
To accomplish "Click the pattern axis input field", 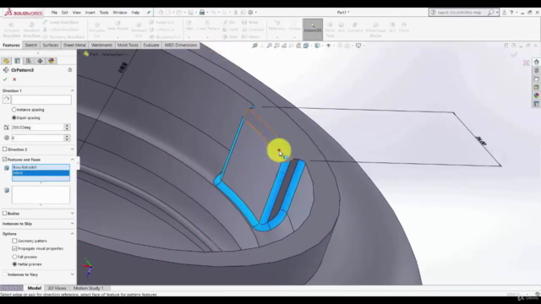I will tap(41, 100).
